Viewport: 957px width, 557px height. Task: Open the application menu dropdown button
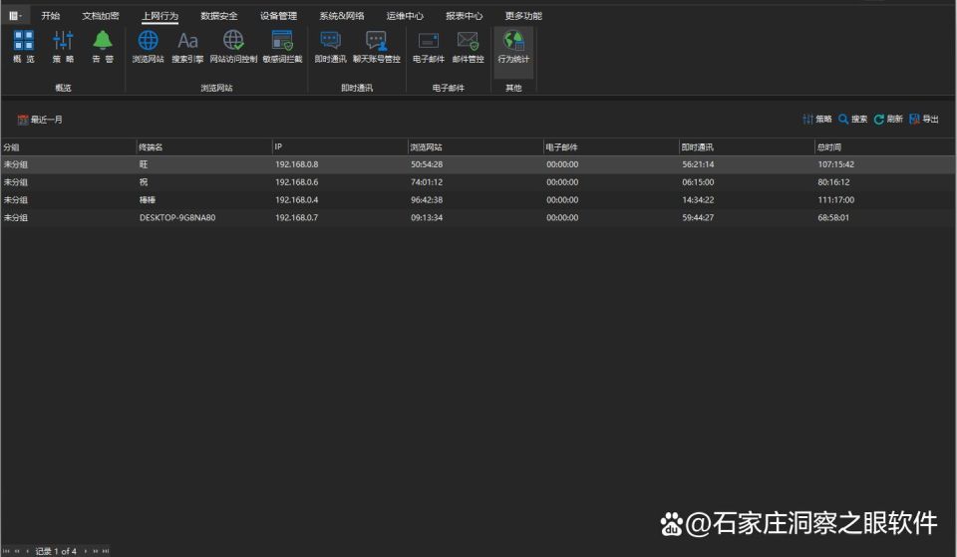click(x=15, y=16)
